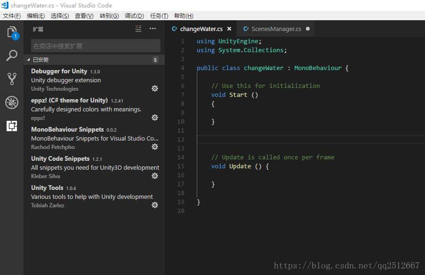Click the closing brace on line 19
Image resolution: width=425 pixels, height=275 pixels.
click(199, 202)
